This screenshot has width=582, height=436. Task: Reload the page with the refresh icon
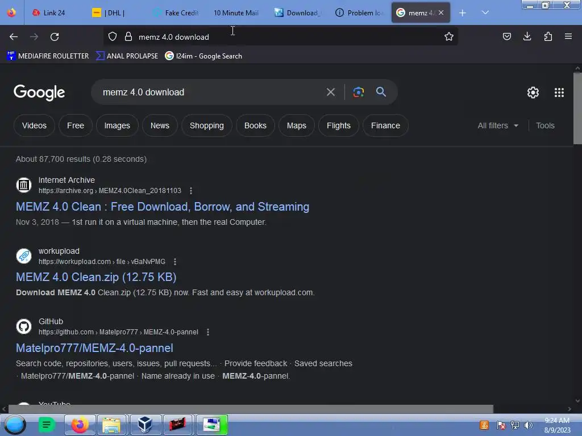(x=55, y=37)
